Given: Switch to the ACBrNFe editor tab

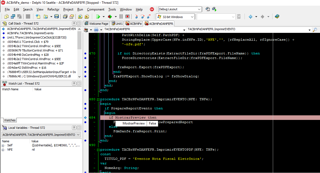Looking at the screenshot, I should [133, 24].
